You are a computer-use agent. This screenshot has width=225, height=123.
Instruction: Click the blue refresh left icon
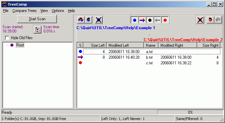tap(88, 20)
